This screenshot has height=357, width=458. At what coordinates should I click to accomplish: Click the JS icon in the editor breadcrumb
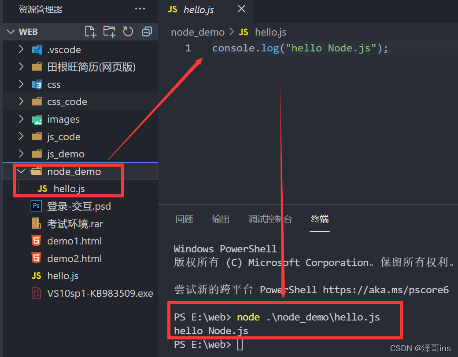[244, 32]
